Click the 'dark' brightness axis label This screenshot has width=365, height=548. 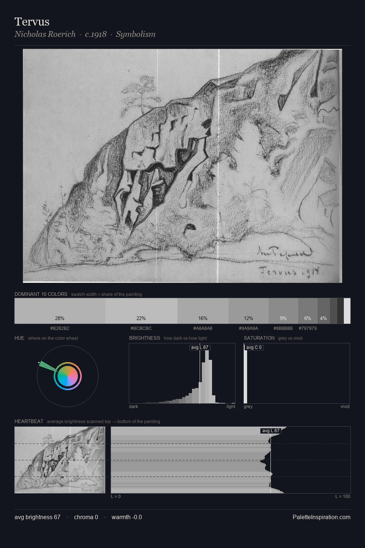[134, 407]
